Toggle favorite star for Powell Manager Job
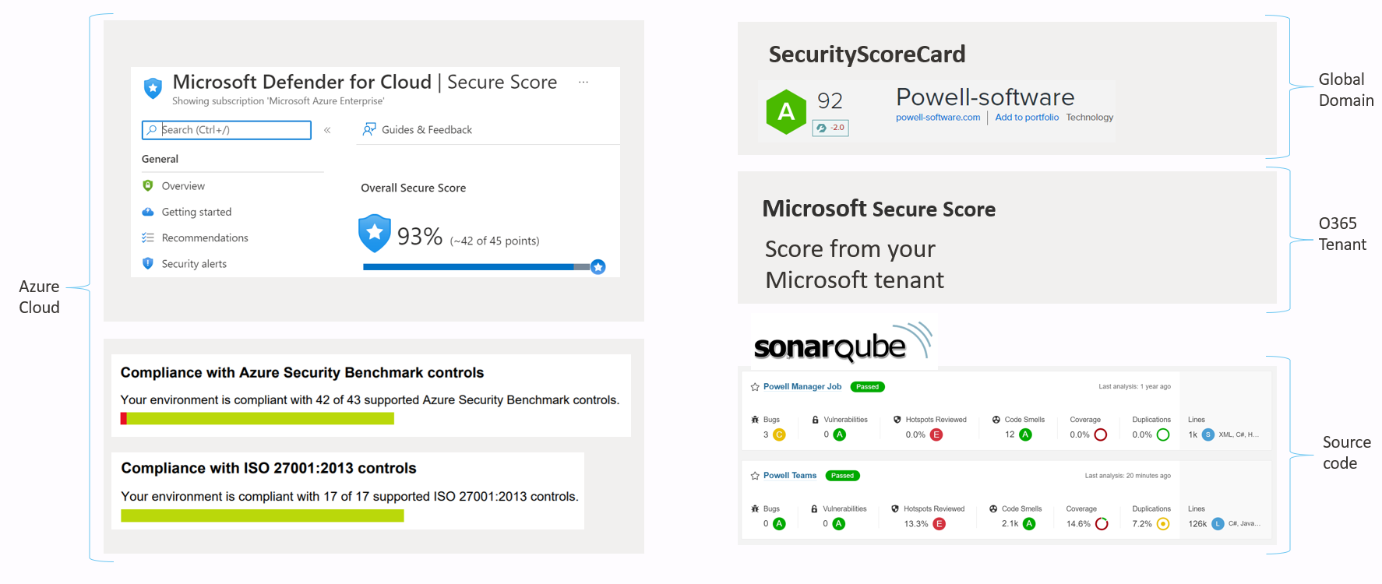The height and width of the screenshot is (584, 1382). [755, 387]
